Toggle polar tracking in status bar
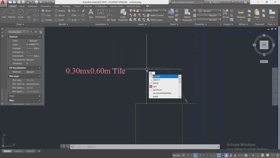 pos(200,155)
